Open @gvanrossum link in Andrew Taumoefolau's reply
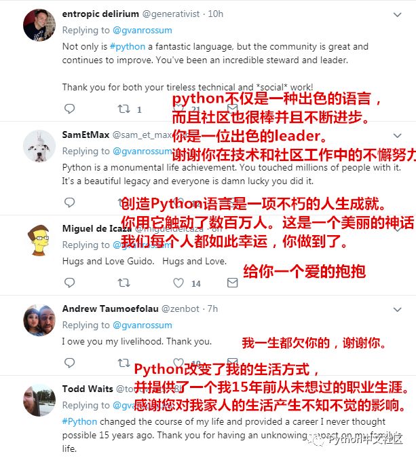 (143, 325)
